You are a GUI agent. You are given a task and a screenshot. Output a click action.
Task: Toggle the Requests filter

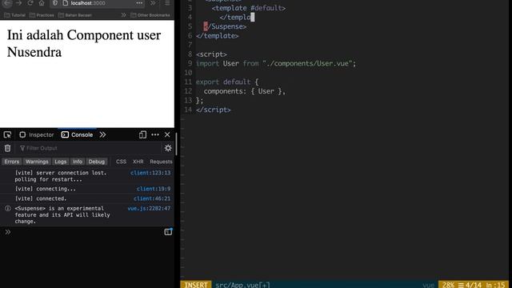coord(161,162)
